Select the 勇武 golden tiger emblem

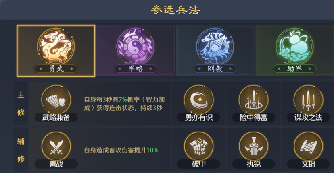click(56, 46)
